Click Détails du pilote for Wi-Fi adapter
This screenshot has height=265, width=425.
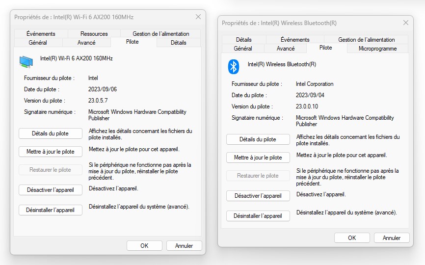coord(50,133)
